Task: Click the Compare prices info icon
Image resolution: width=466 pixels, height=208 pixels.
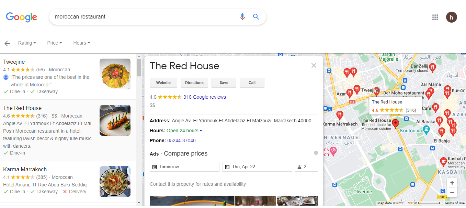Action: [316, 153]
